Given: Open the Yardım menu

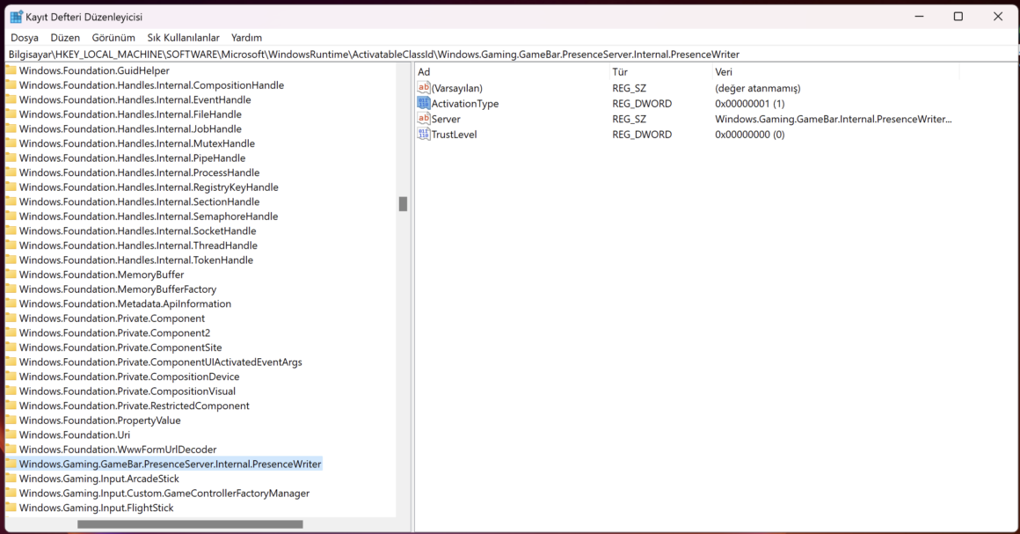Looking at the screenshot, I should coord(246,38).
